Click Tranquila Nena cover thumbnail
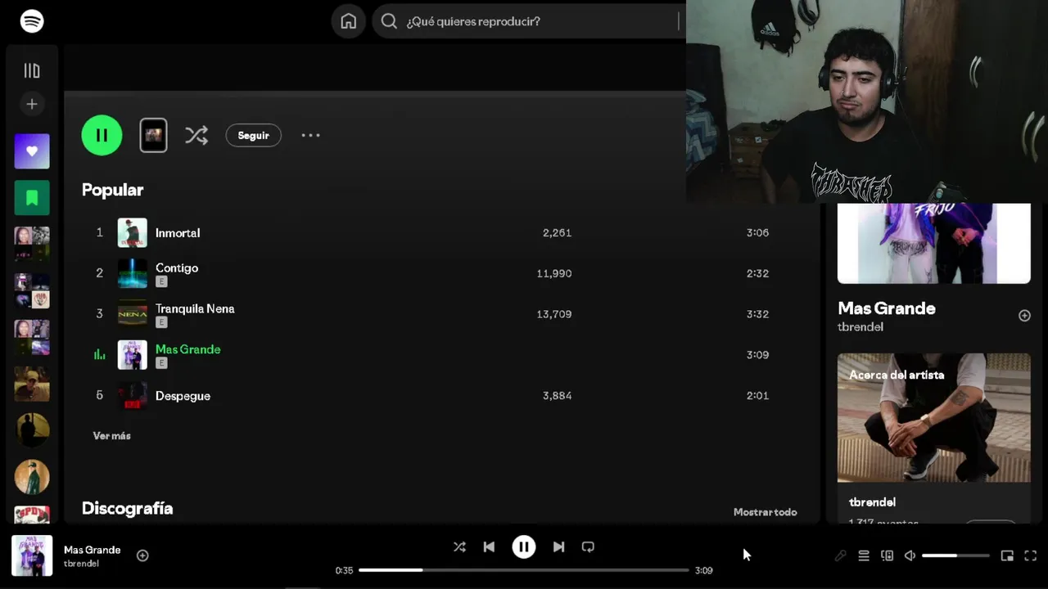Viewport: 1048px width, 589px height. [132, 314]
